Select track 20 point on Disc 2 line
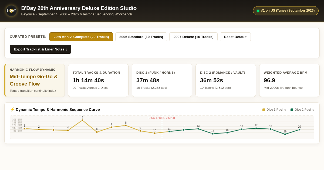Viewport: 324px width, 170px height. pyautogui.click(x=299, y=130)
